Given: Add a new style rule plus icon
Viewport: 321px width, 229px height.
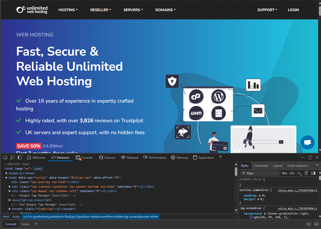Looking at the screenshot, I should click(299, 173).
